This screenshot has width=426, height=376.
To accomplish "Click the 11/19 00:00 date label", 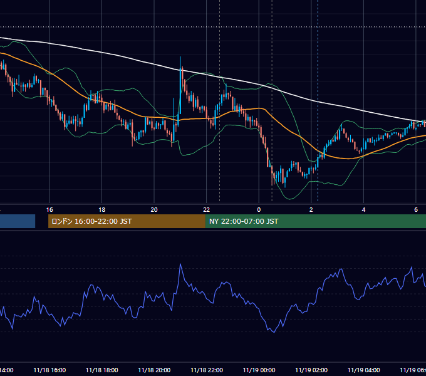I will tap(259, 370).
